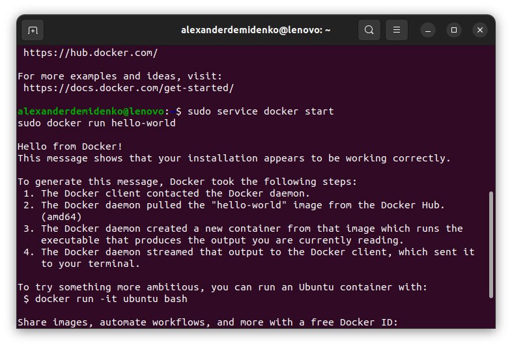Open the terminal search icon
This screenshot has width=512, height=347.
(x=369, y=30)
